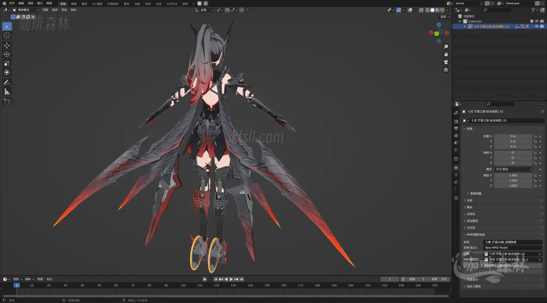
Task: Open the Texture properties tab
Action: 456,198
